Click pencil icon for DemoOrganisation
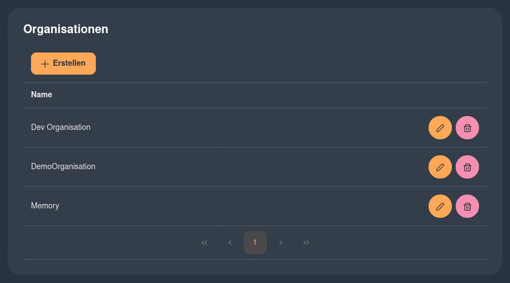 (x=440, y=167)
